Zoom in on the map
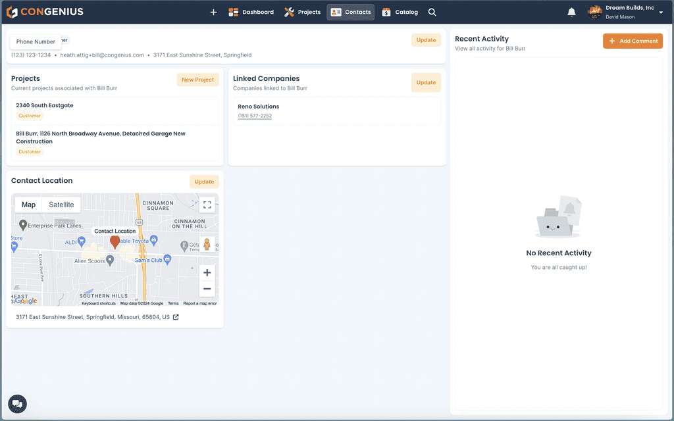 point(207,272)
